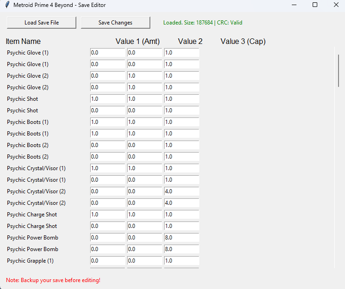The width and height of the screenshot is (345, 289).
Task: Click the Load Save File button
Action: pyautogui.click(x=42, y=23)
